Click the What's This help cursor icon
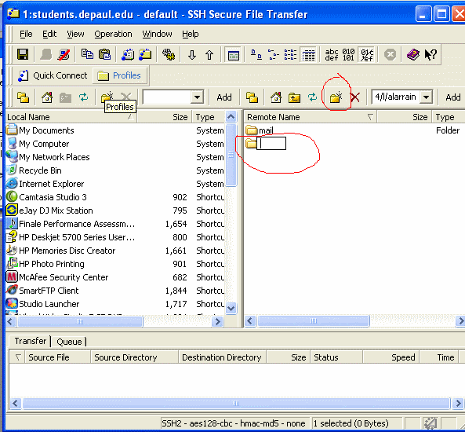Image resolution: width=465 pixels, height=432 pixels. [x=430, y=55]
